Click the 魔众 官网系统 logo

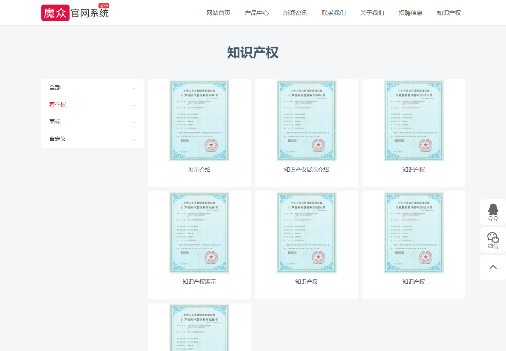(75, 12)
